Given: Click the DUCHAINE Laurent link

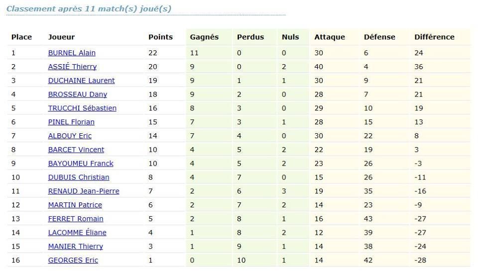Looking at the screenshot, I should [81, 81].
